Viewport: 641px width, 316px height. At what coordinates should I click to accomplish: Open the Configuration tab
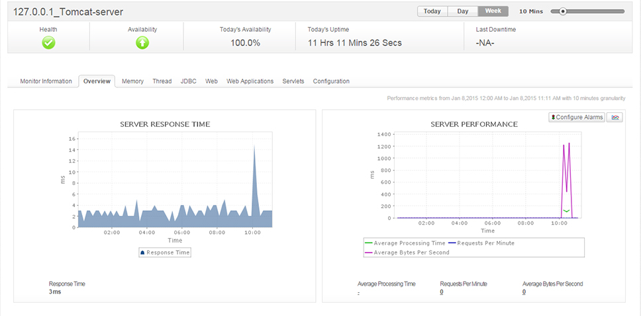[x=331, y=81]
